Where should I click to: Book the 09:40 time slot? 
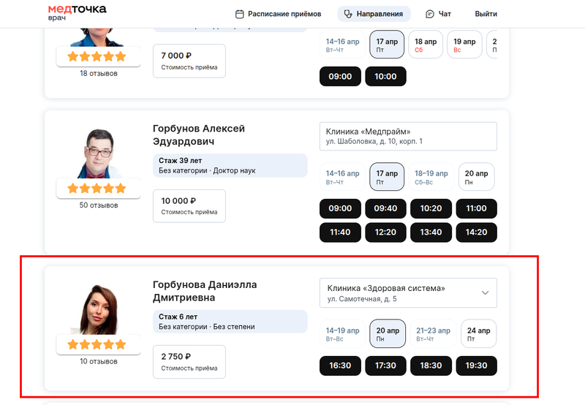coord(386,208)
